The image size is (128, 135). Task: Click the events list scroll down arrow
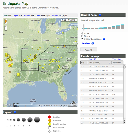click(x=124, y=122)
